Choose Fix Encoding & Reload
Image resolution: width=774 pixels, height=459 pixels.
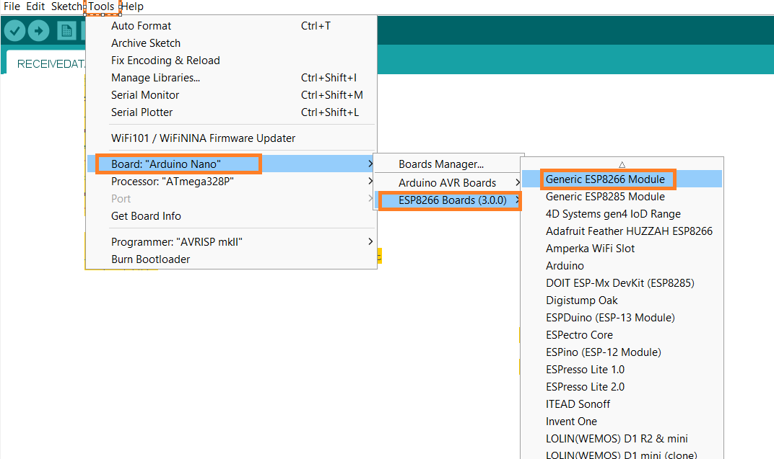(x=231, y=60)
